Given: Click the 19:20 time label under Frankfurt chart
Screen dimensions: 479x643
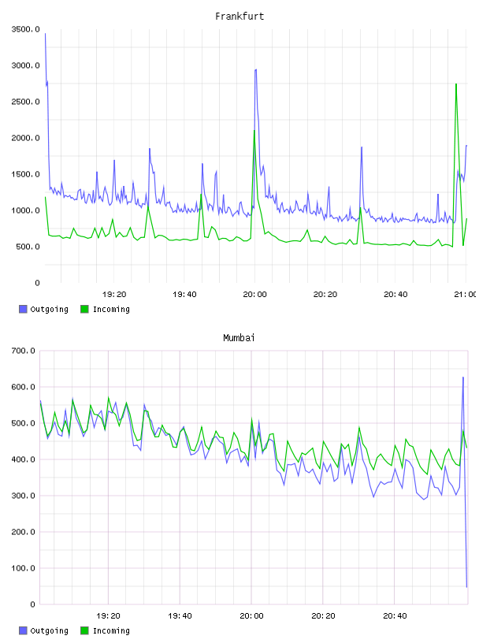Looking at the screenshot, I should click(x=114, y=295).
